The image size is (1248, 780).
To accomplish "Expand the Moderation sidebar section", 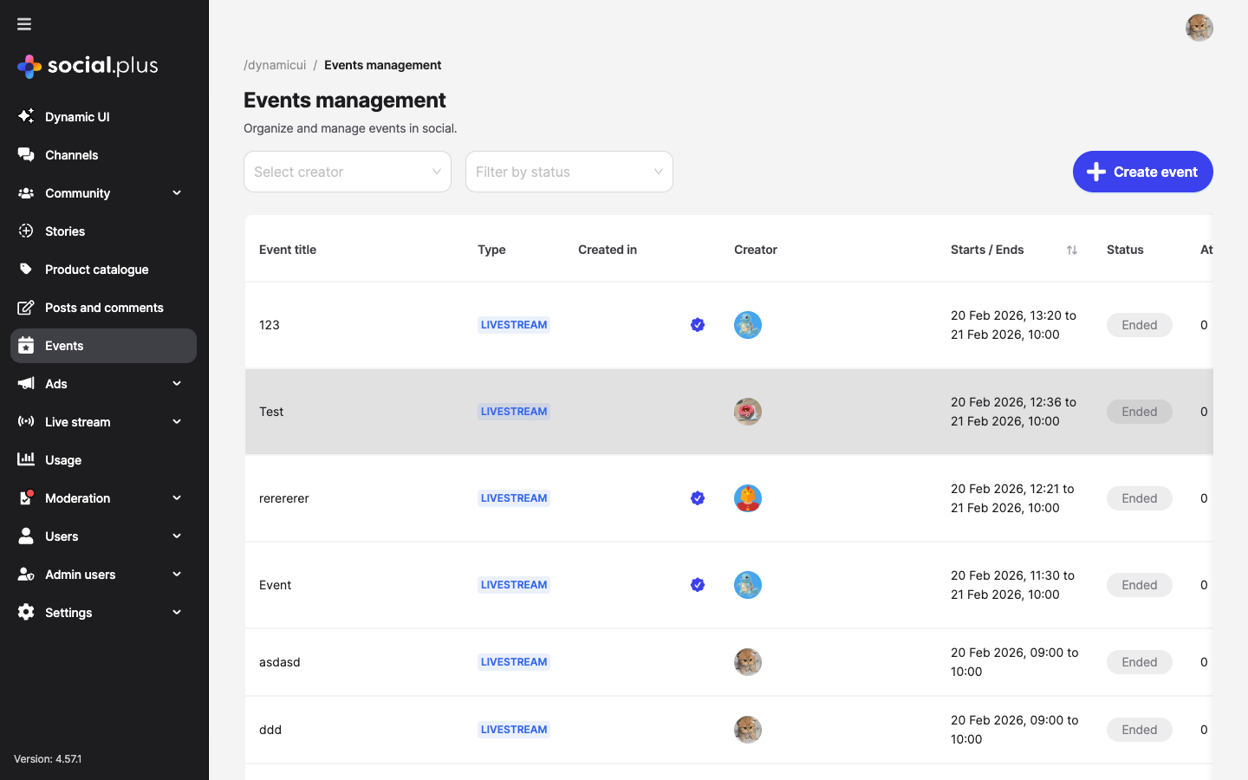I will tap(177, 498).
